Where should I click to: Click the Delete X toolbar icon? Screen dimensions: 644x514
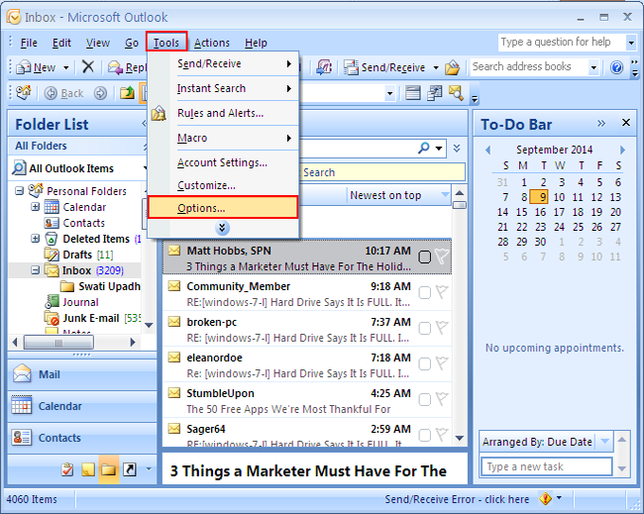pos(88,66)
